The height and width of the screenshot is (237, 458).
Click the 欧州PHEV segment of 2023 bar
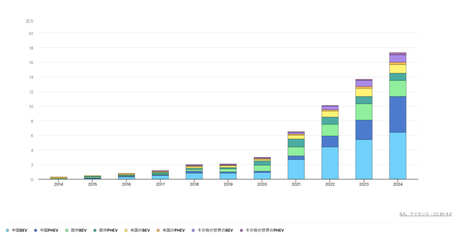[x=364, y=100]
